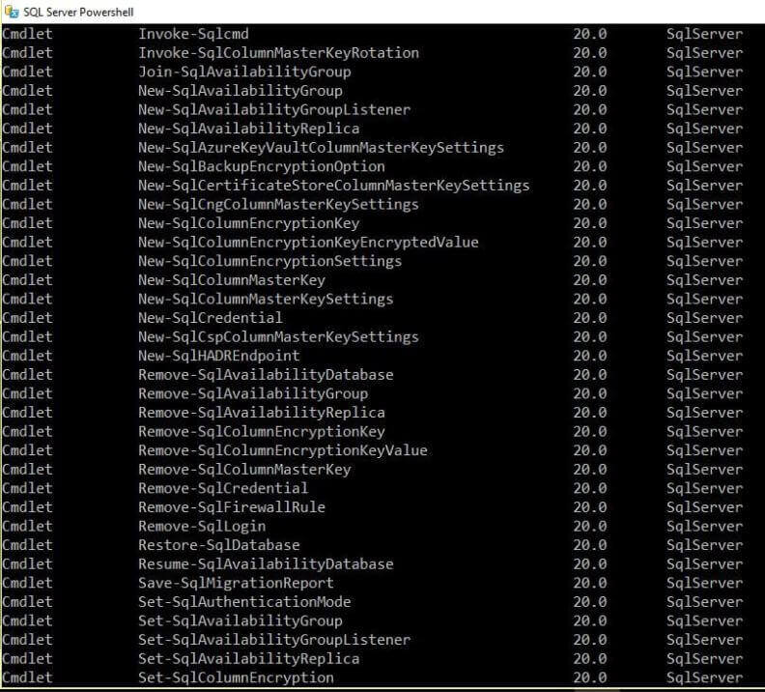
Task: Select Set-SqlColumnEncryption cmdlet
Action: coord(236,678)
